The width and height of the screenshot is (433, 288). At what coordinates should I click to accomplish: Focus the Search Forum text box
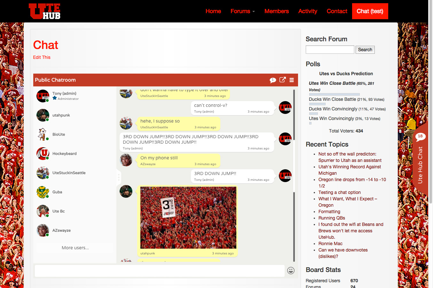point(330,50)
